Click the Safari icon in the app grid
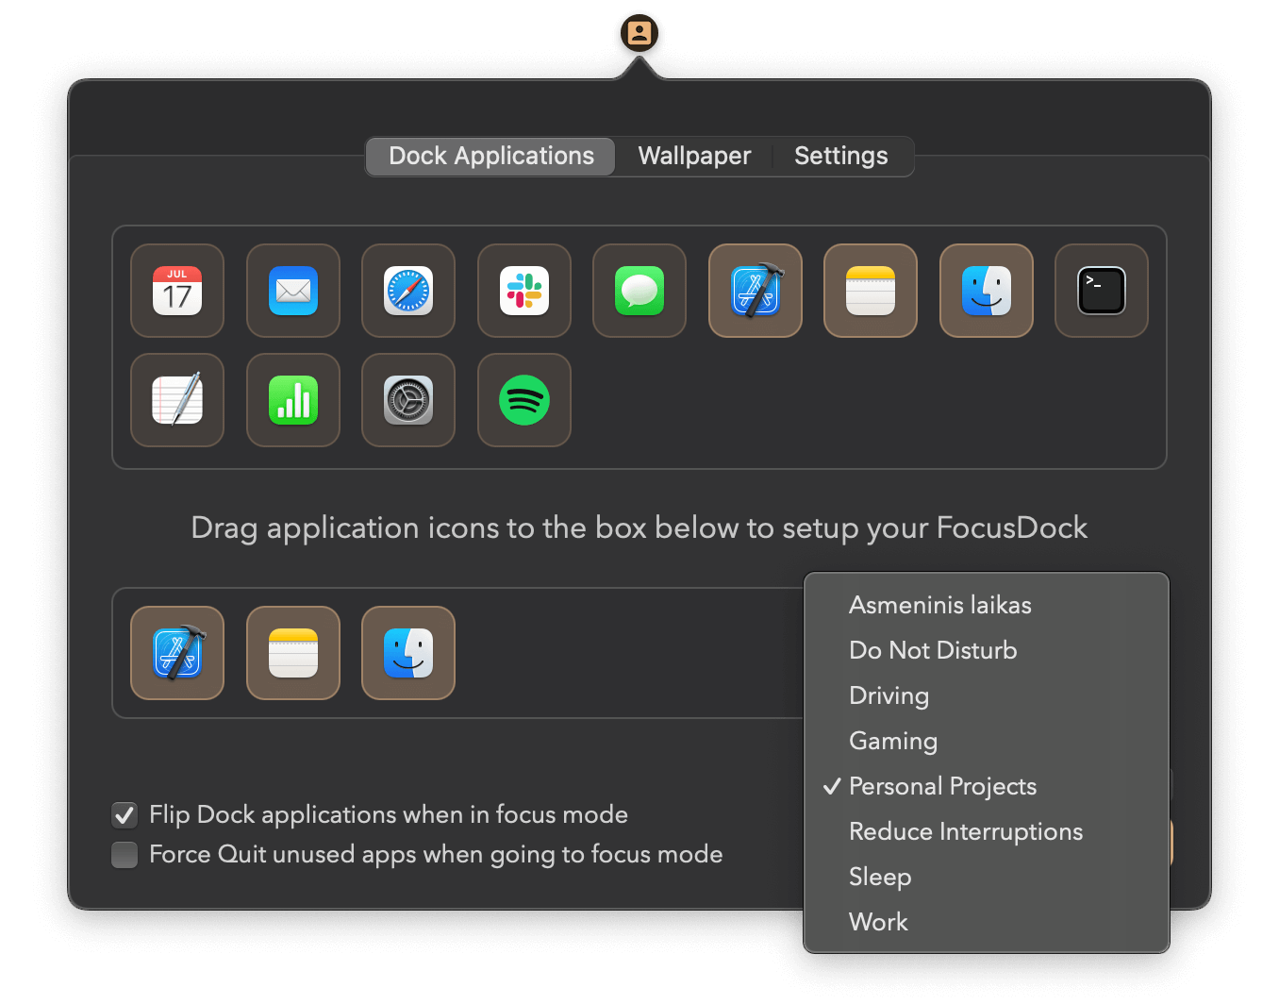The image size is (1279, 1004). click(x=408, y=291)
